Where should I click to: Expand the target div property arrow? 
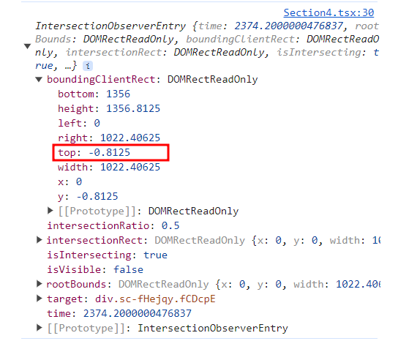tap(39, 299)
